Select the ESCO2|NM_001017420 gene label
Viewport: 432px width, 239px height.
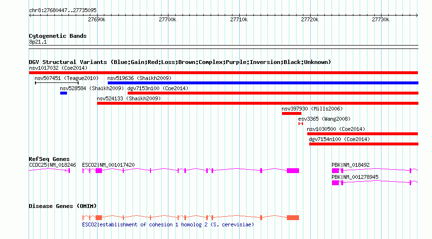[108, 165]
